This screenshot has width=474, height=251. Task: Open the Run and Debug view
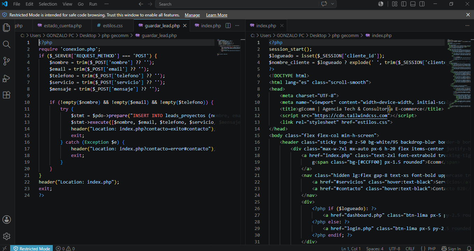click(6, 78)
